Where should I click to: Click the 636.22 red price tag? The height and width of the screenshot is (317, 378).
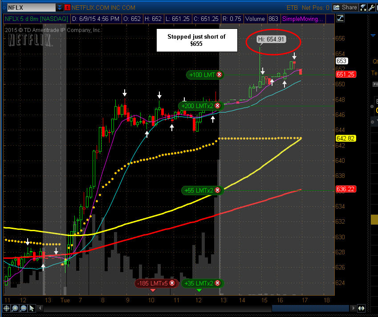(x=345, y=189)
